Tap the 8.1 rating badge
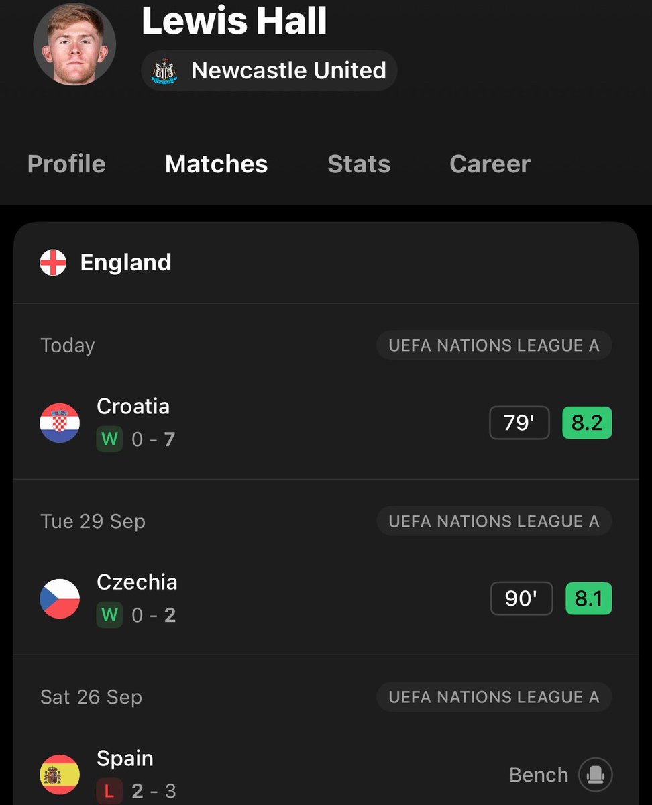The image size is (652, 805). tap(588, 598)
